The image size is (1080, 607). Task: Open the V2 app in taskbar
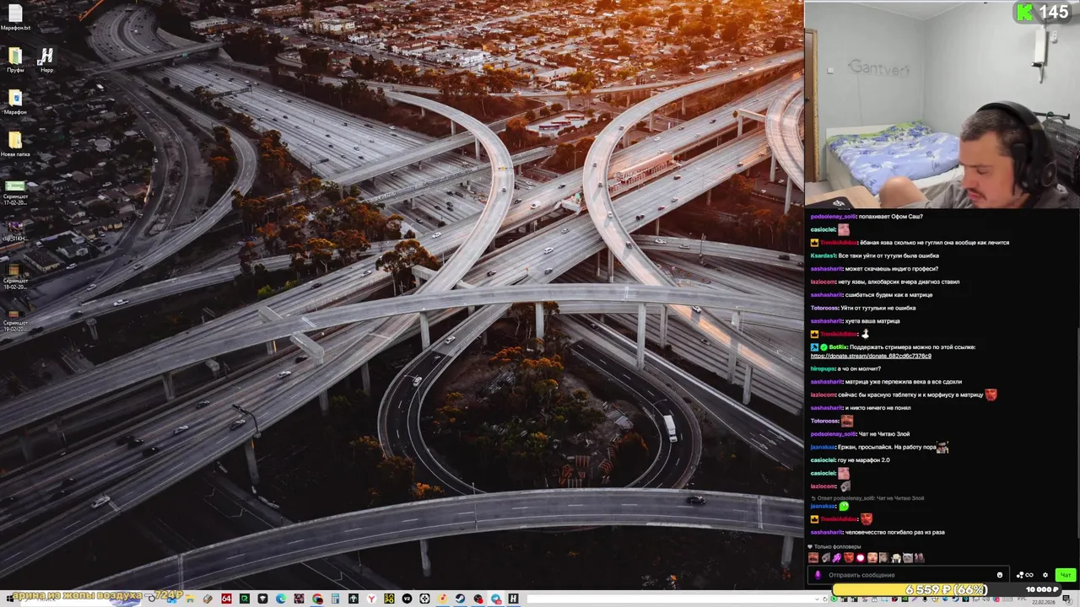click(407, 599)
